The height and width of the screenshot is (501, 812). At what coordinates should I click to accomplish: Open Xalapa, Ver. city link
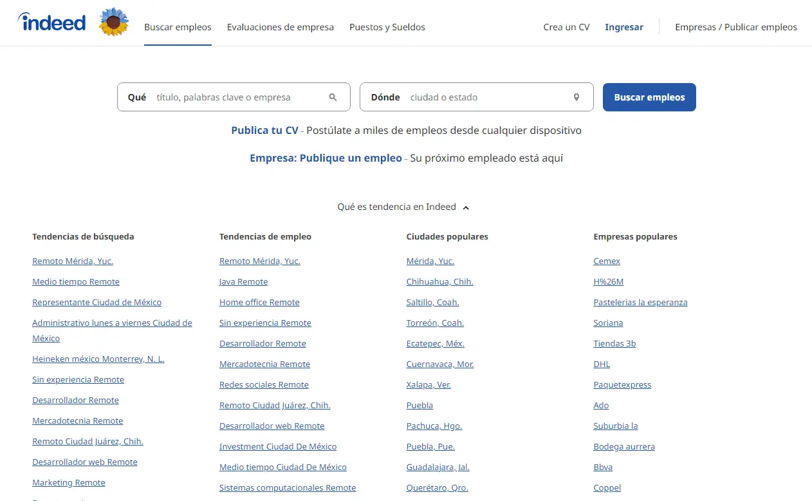coord(429,384)
